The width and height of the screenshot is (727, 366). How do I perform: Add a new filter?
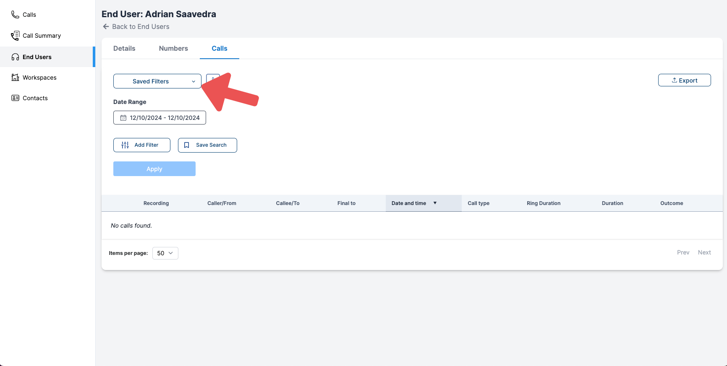click(142, 145)
